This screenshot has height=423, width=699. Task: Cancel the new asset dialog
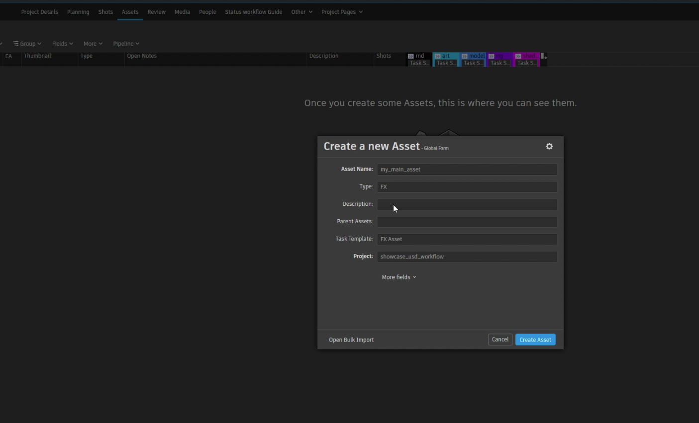pyautogui.click(x=500, y=339)
